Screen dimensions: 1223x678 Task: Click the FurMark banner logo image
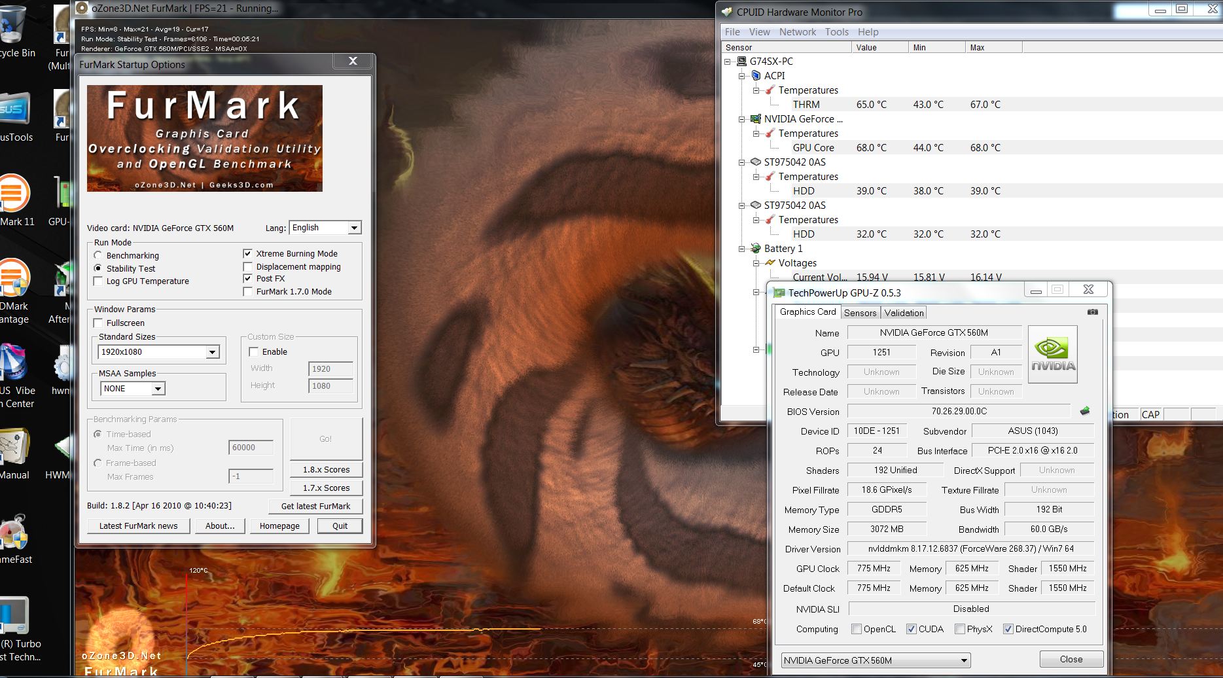[x=205, y=138]
